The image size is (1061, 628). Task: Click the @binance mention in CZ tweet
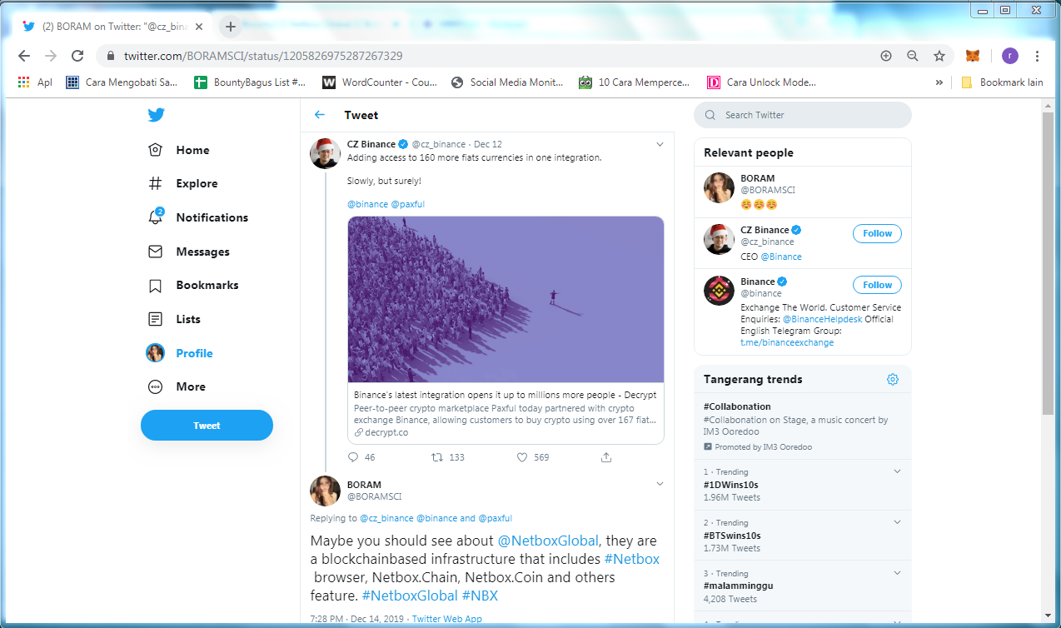point(367,204)
